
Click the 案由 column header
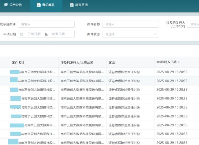coord(112,63)
